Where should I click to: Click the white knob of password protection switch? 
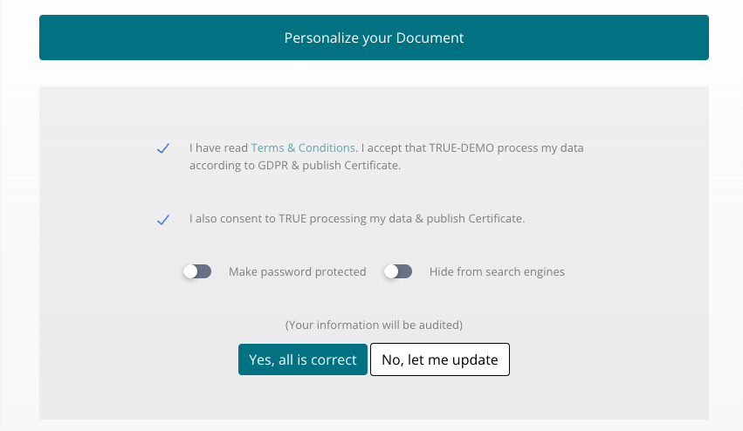[x=190, y=271]
